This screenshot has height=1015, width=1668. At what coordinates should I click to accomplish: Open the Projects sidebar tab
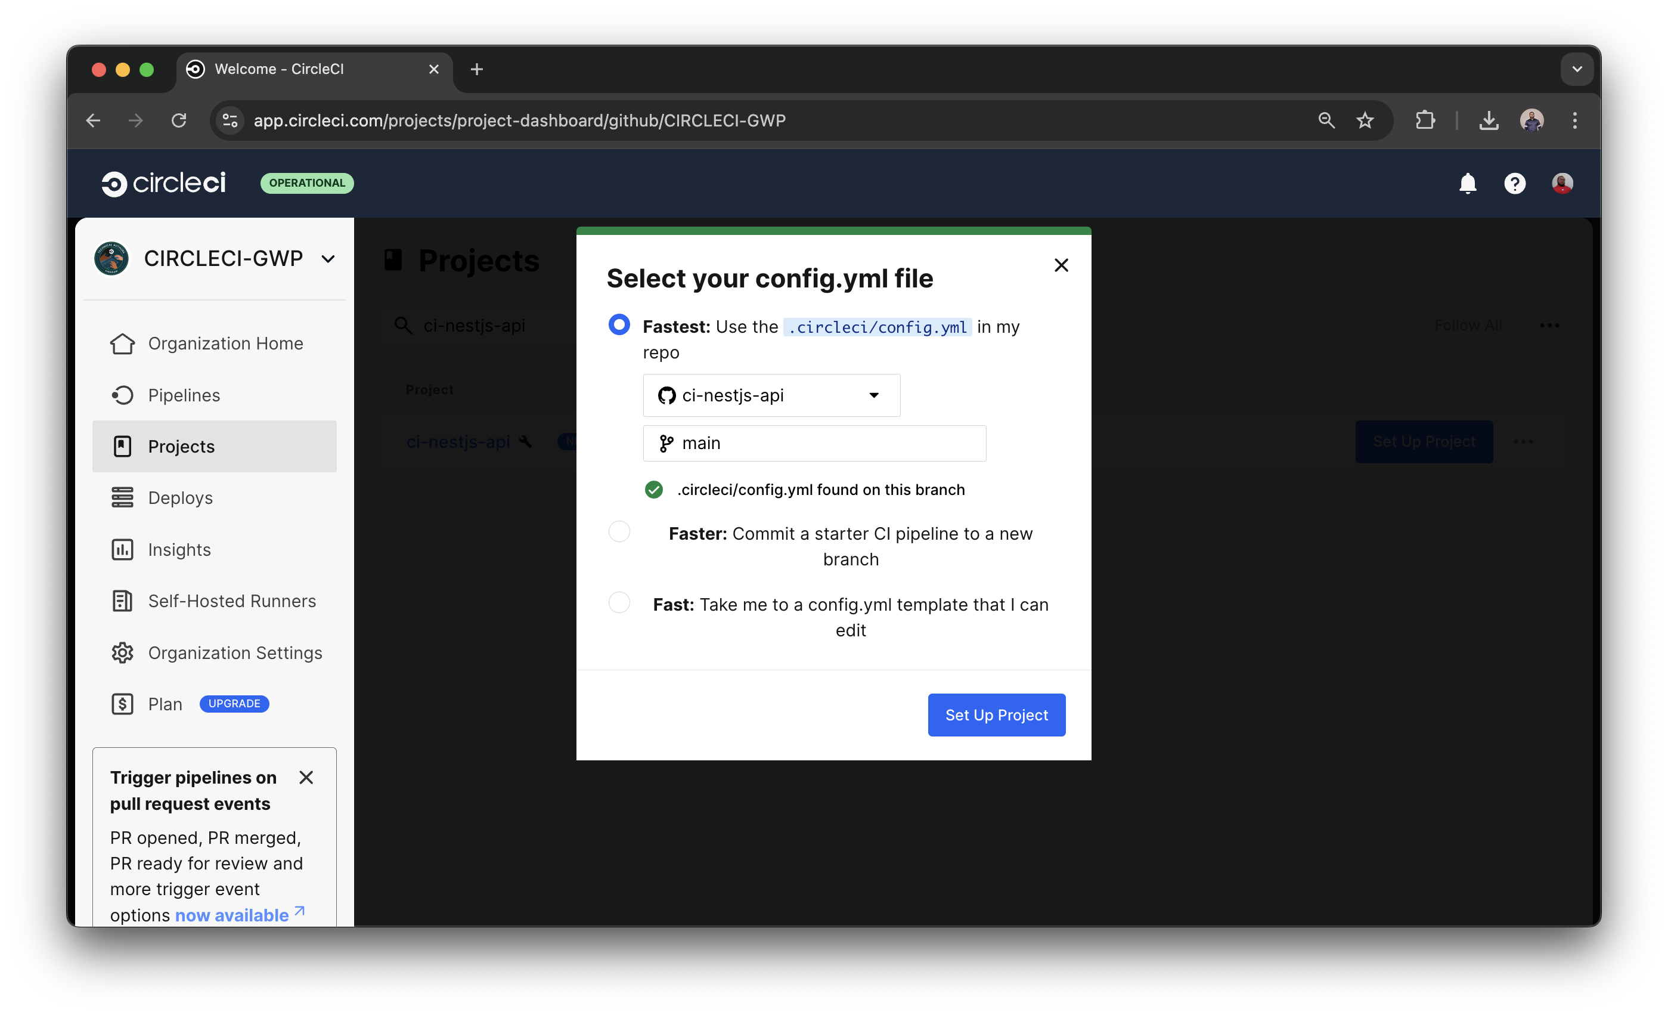tap(180, 446)
